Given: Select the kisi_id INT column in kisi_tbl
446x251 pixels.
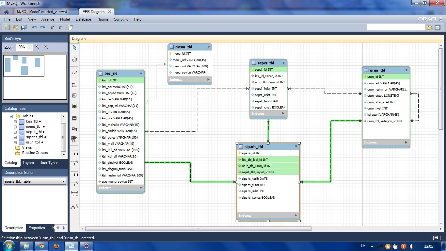Looking at the screenshot, I should [x=120, y=80].
